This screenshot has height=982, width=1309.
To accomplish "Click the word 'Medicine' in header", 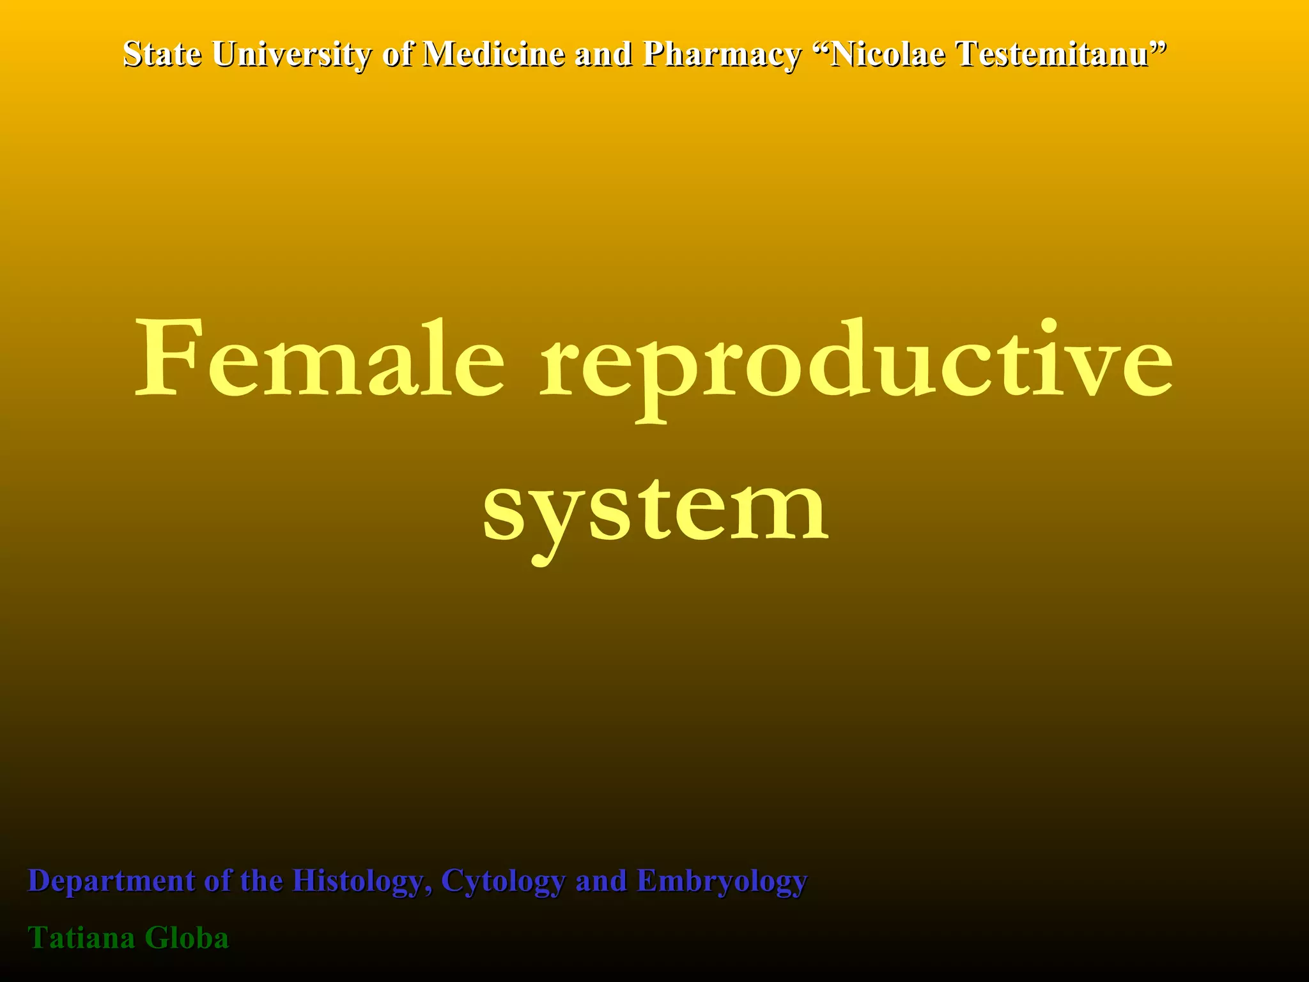I will (x=494, y=54).
